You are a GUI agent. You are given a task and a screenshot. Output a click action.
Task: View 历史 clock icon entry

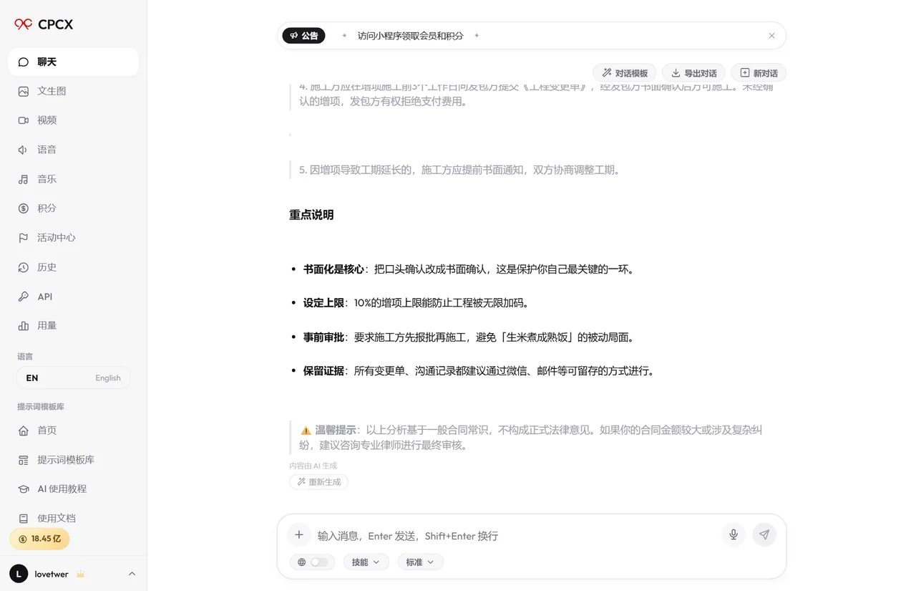tap(73, 267)
